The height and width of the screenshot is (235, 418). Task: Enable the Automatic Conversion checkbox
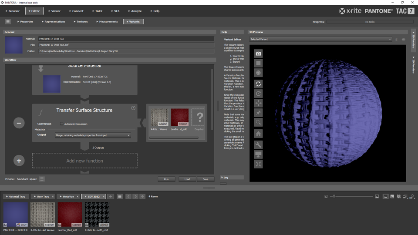point(61,124)
